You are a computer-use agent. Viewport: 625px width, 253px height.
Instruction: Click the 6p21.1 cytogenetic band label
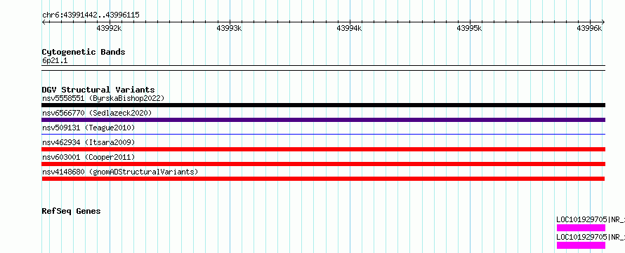coord(55,61)
